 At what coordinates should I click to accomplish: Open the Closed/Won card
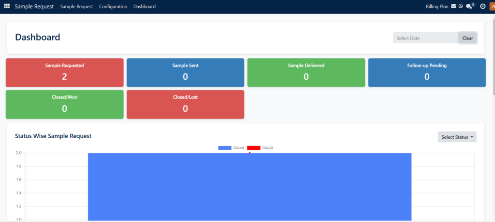pyautogui.click(x=64, y=104)
